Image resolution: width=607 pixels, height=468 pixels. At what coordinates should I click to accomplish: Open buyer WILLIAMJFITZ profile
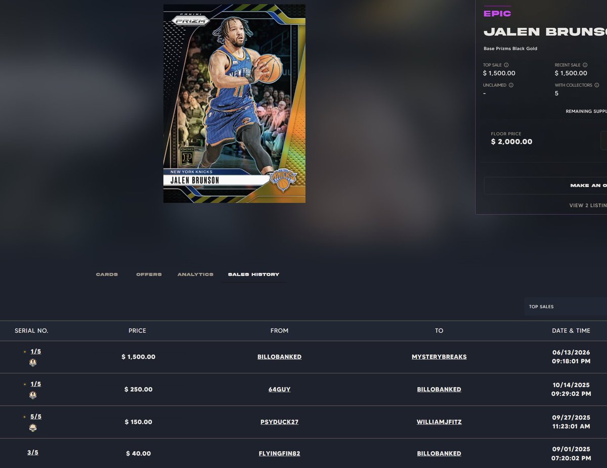(439, 422)
